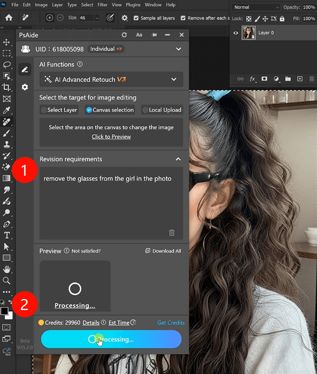Click Download All button

pyautogui.click(x=163, y=251)
